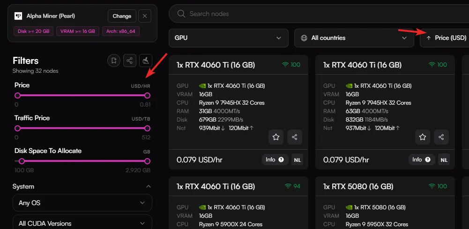The image size is (469, 229).
Task: Open the Any OS dropdown
Action: [82, 203]
